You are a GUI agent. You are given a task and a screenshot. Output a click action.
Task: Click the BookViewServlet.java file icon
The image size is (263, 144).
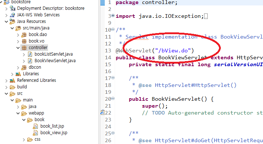coord(30,61)
